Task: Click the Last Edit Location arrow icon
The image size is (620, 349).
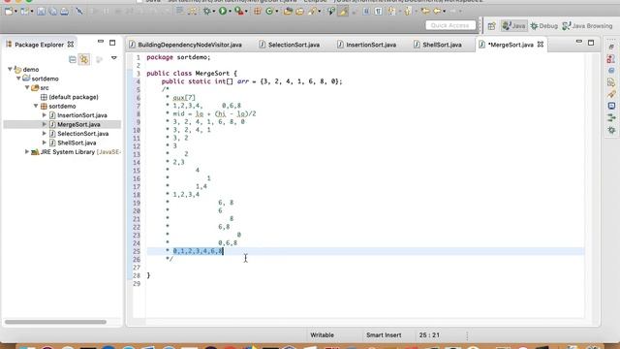Action: [x=425, y=11]
